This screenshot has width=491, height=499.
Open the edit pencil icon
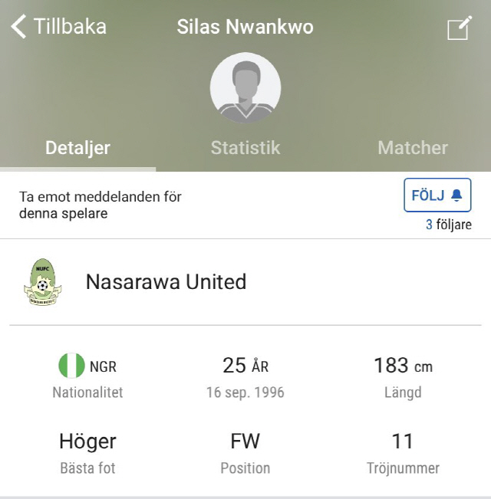tap(460, 28)
